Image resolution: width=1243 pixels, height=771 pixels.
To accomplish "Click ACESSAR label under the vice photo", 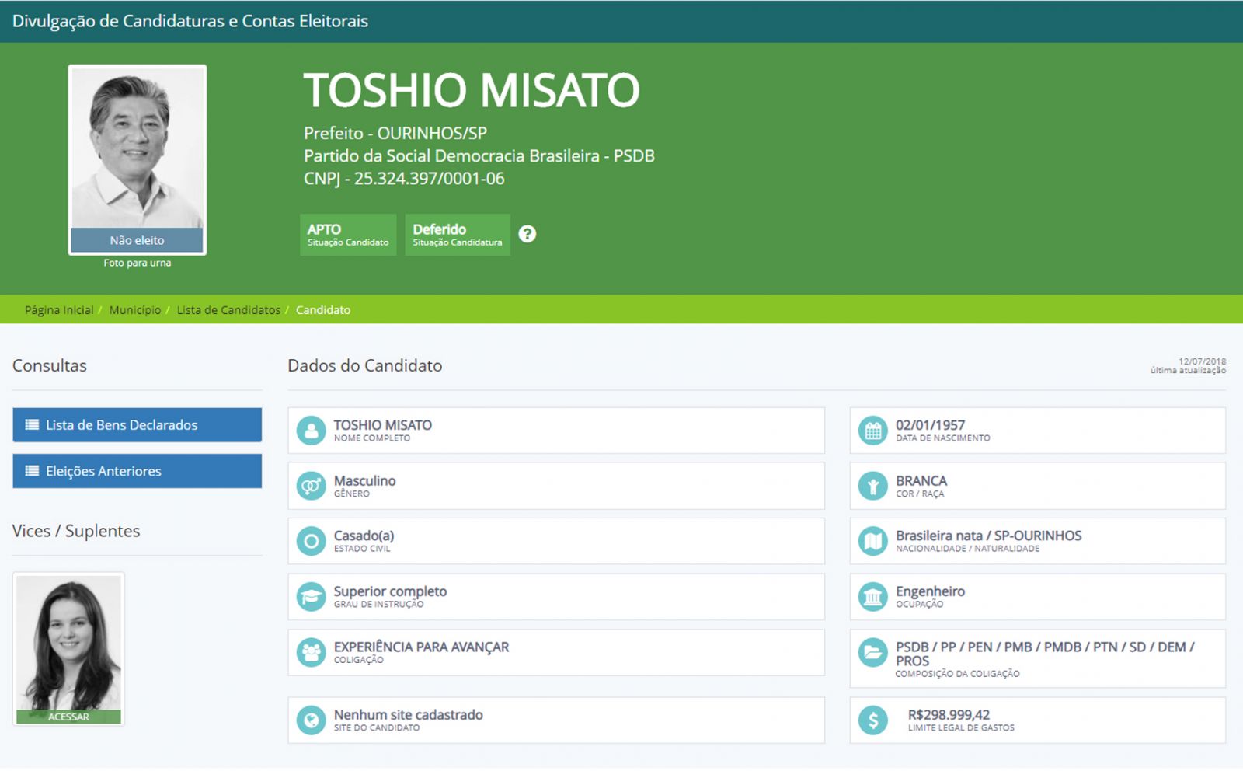I will click(68, 717).
